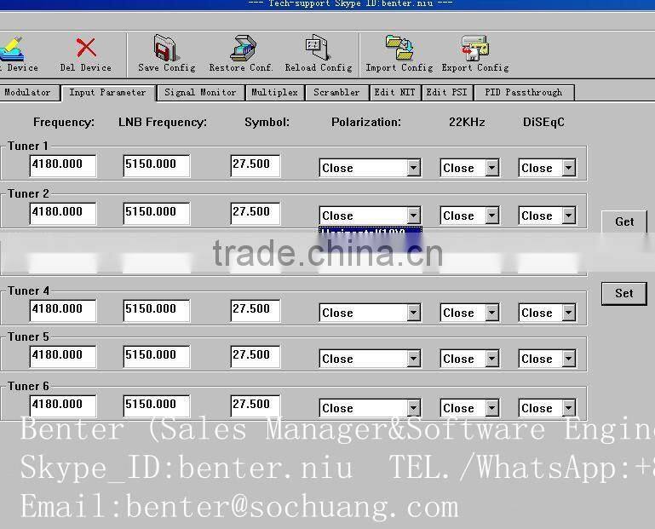Click Tuner 4 LNB Frequency field
Viewport: 655px width, 529px height.
[x=156, y=310]
